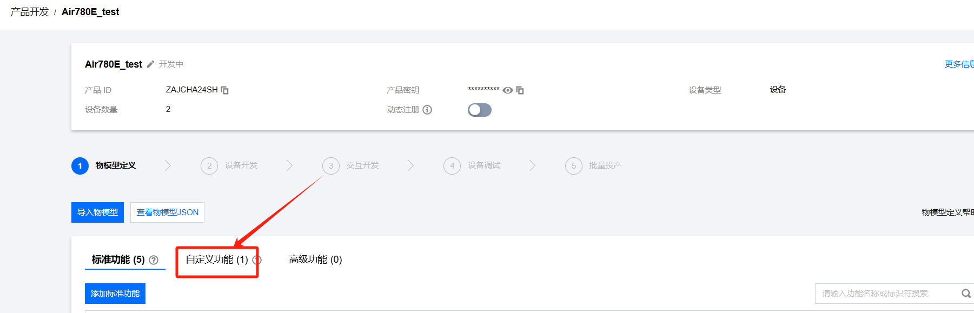Viewport: 974px width, 313px height.
Task: Copy the product ID ZAJCHA24SH
Action: 225,90
